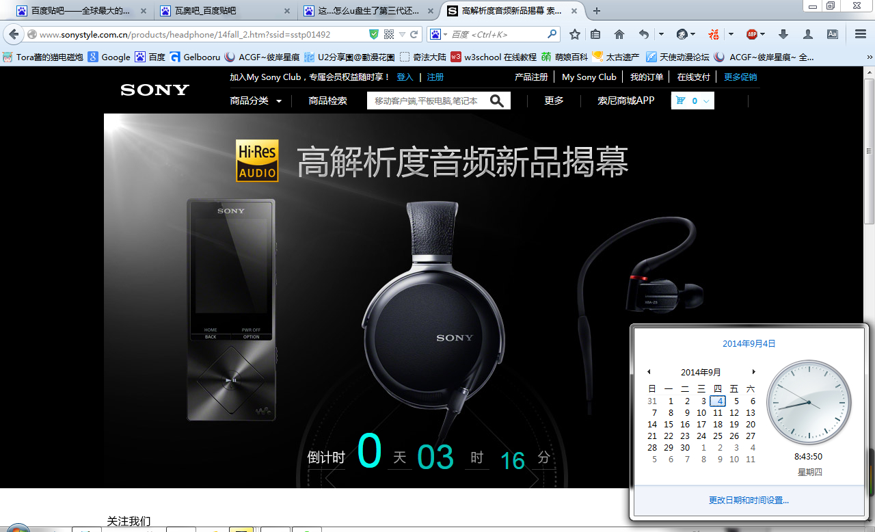
Task: Show the bookmarks list icon
Action: pos(595,34)
